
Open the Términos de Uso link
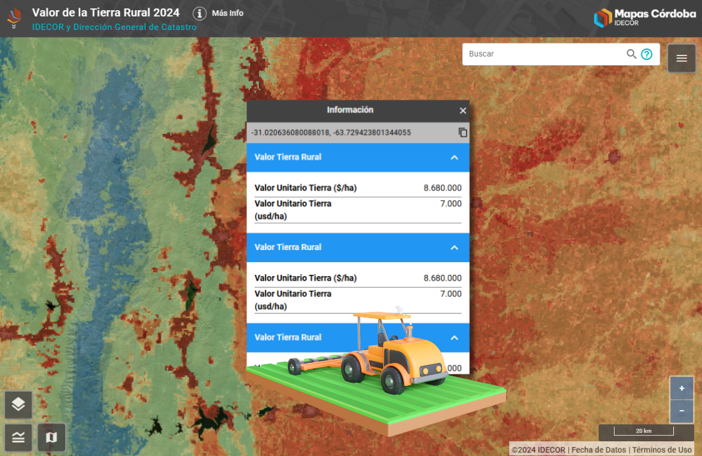pos(662,450)
